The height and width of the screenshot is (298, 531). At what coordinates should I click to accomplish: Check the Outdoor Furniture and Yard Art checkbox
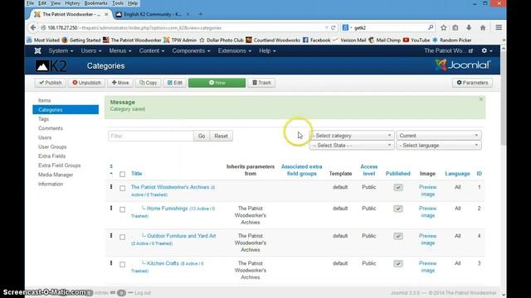click(x=122, y=237)
